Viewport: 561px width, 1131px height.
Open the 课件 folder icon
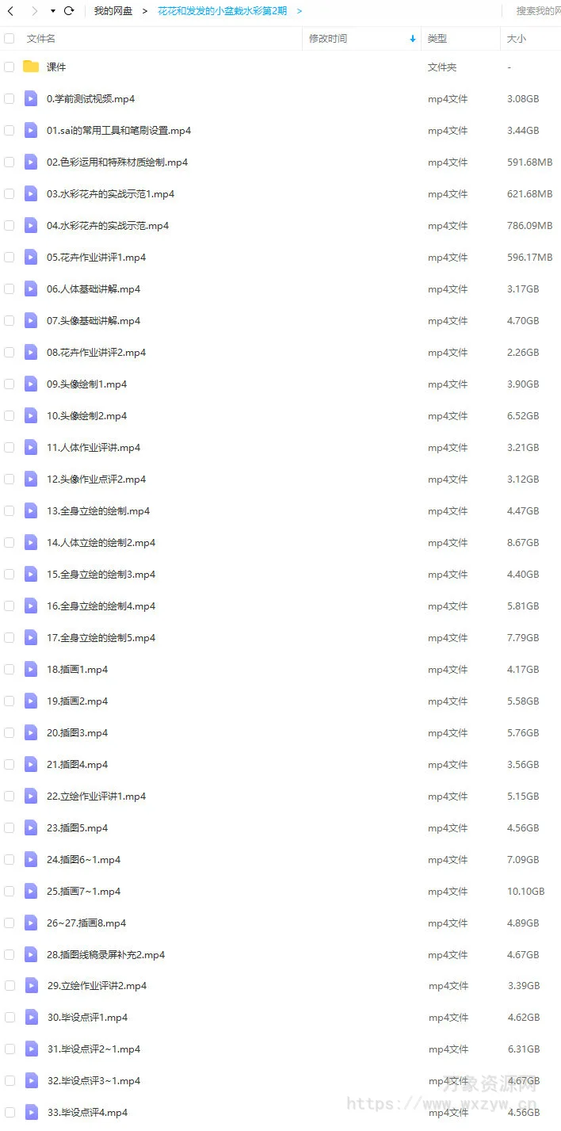[x=31, y=67]
